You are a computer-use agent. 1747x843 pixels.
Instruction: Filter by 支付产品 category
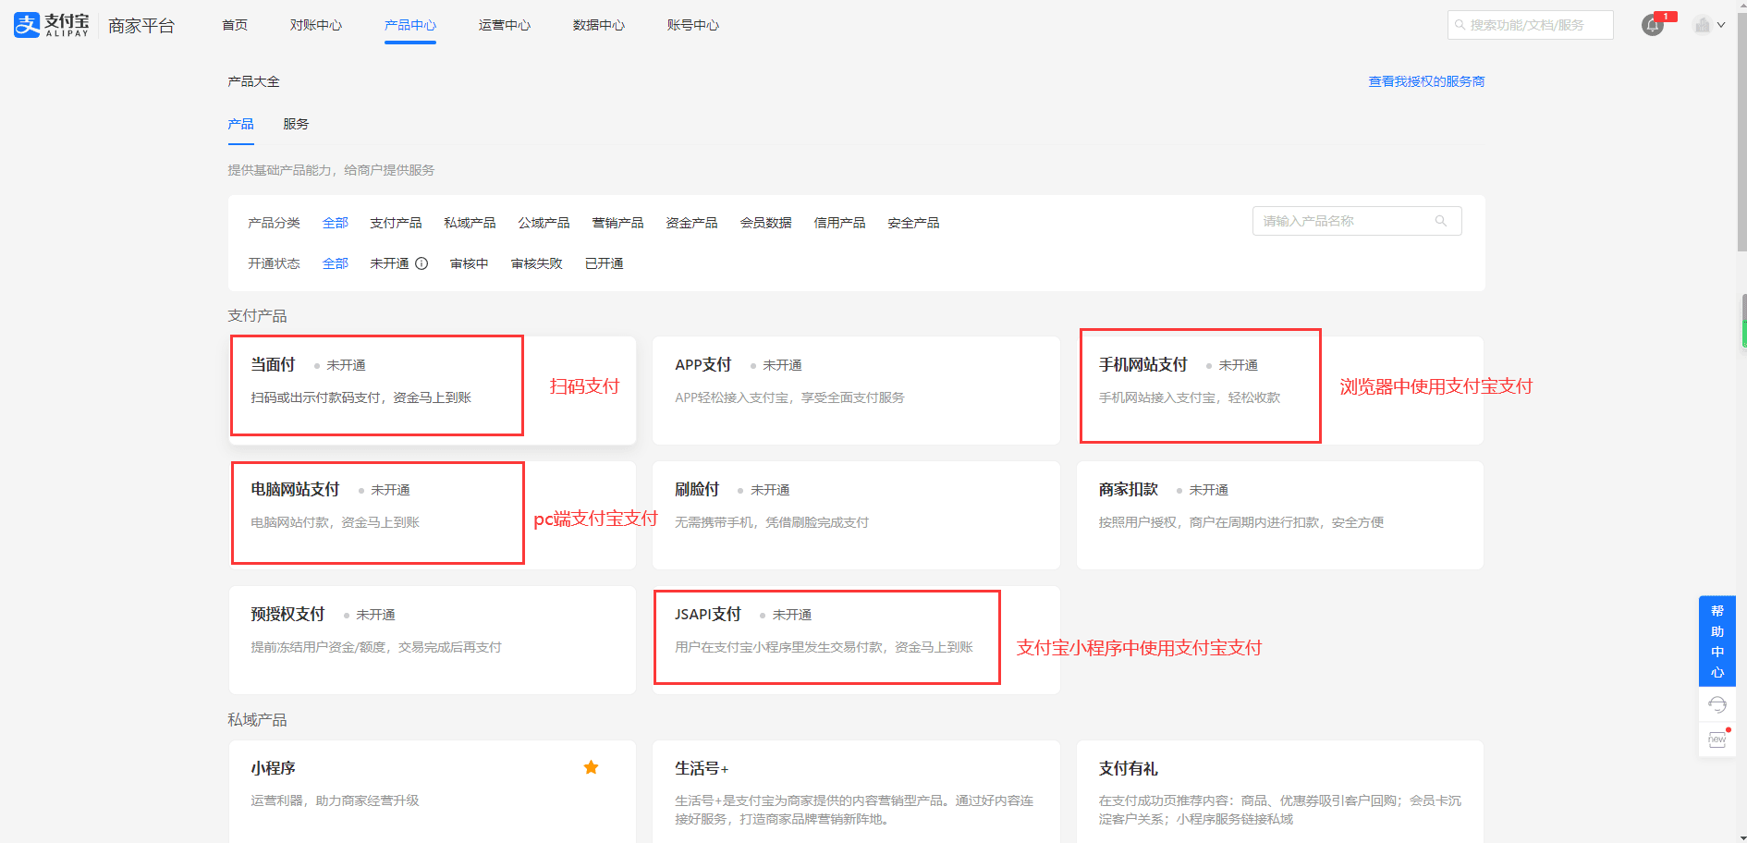[x=396, y=223]
